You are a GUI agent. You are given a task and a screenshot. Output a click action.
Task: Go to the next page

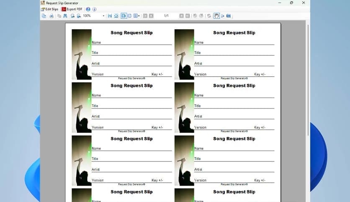181,16
